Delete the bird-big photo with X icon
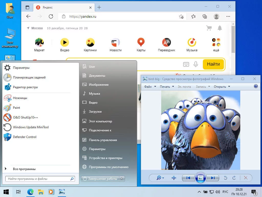262x197 pixels. click(x=246, y=178)
